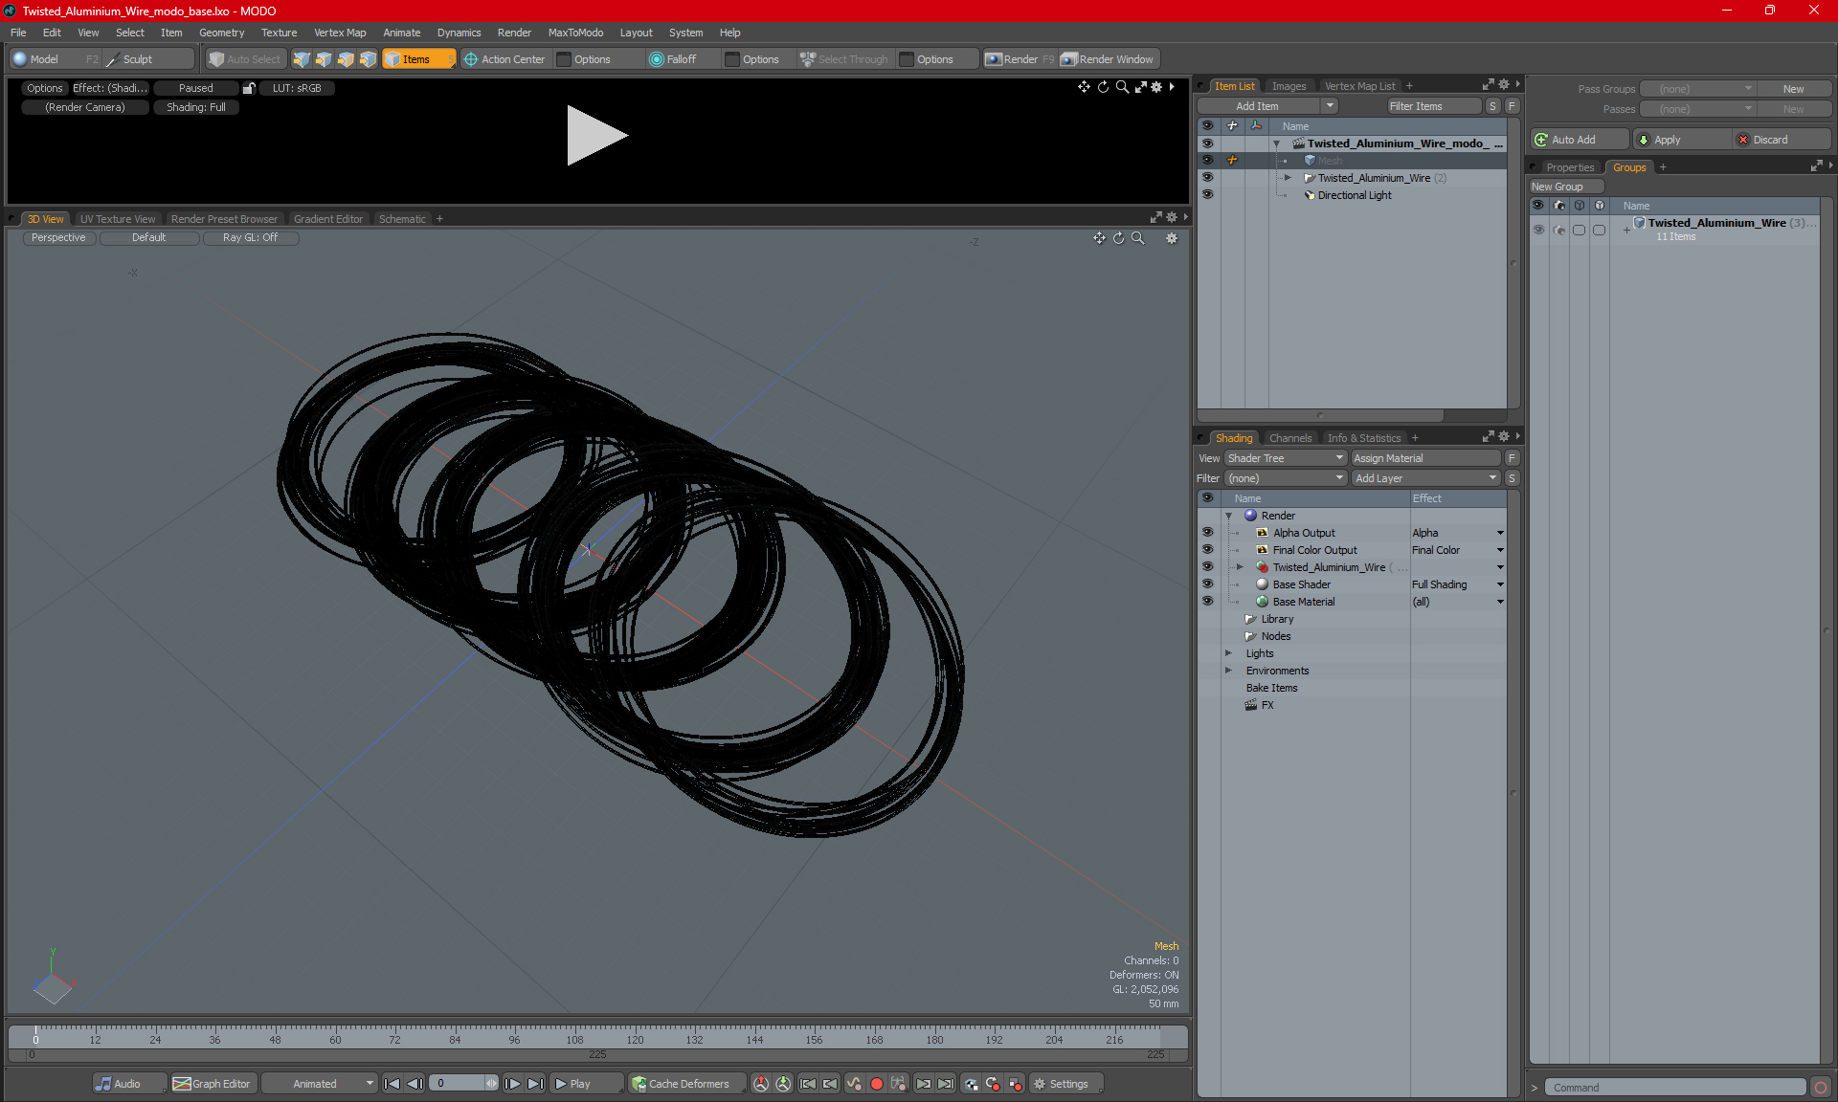Hide the Alpha Output layer
Image resolution: width=1838 pixels, height=1102 pixels.
1207,533
